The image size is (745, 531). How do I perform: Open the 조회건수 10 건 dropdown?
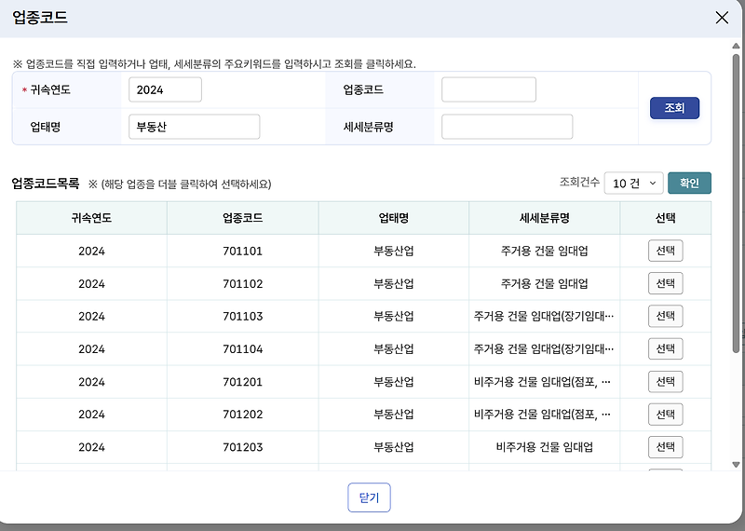click(633, 183)
